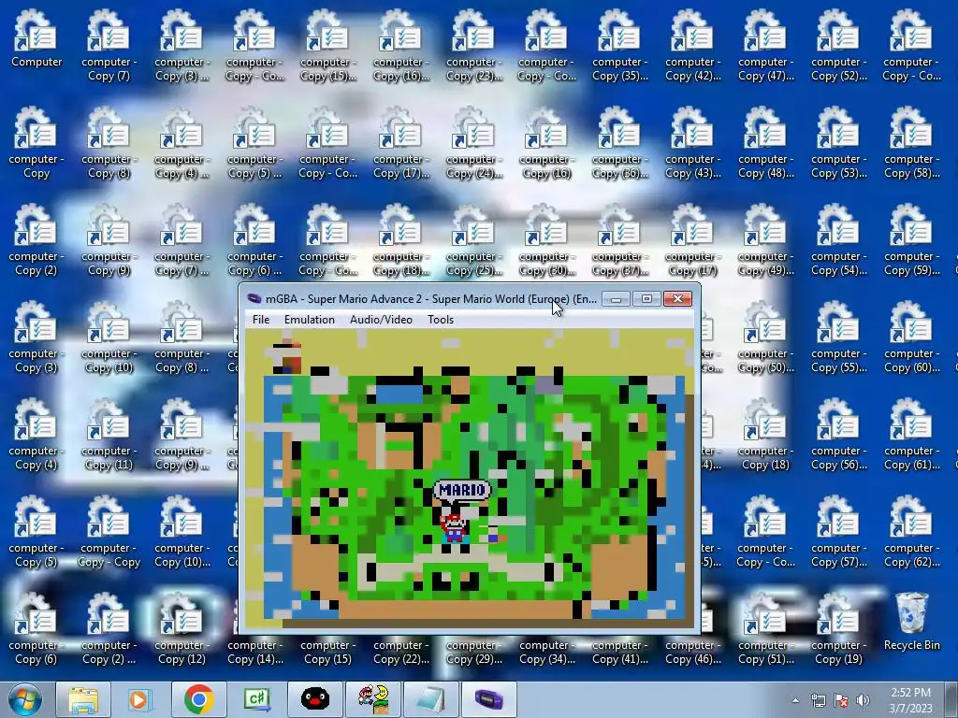Screen dimensions: 958x718
Task: Select the 'computer - Copy (19)' shortcut
Action: (838, 629)
